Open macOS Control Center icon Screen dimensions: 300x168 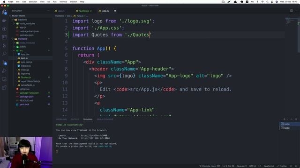coord(272,2)
